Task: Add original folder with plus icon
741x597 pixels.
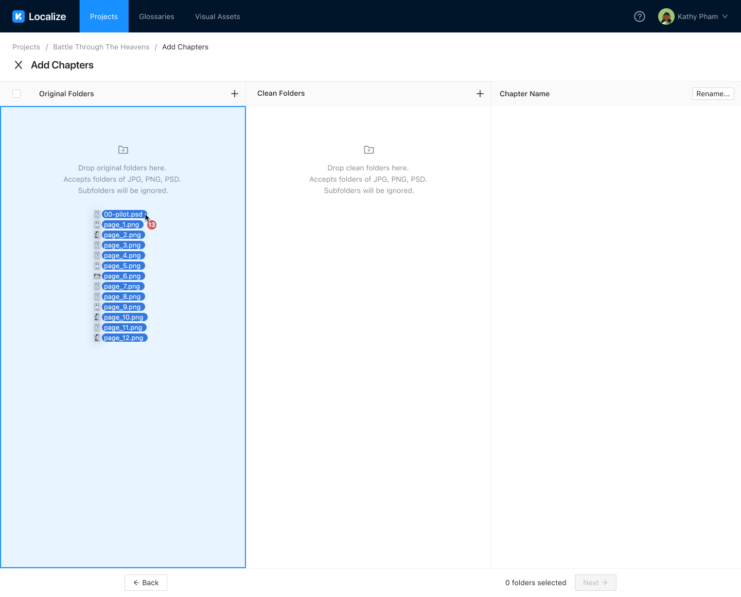Action: (235, 94)
